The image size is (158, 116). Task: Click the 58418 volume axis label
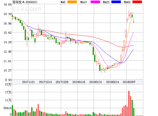coord(8,108)
